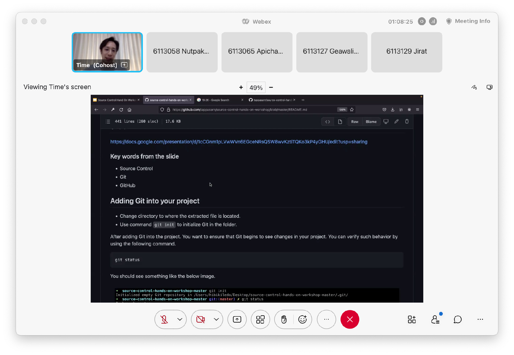Open the apps icon
The height and width of the screenshot is (355, 514).
(x=412, y=319)
